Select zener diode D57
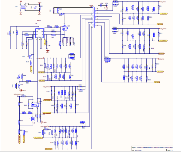Screen dimensions: 181x152 123,20
